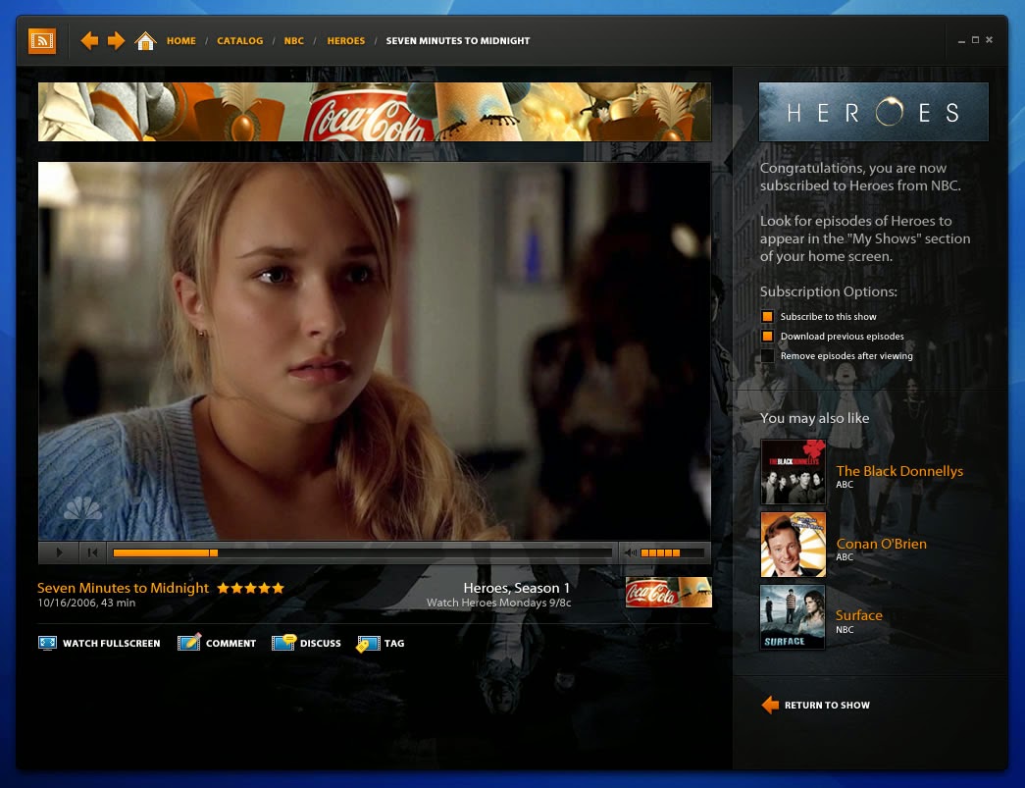Click "10/16/2006, 43 min" text
Screen dimensions: 1025x788
pyautogui.click(x=86, y=603)
